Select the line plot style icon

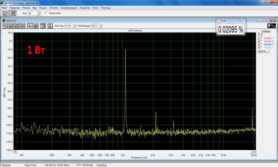[30, 26]
